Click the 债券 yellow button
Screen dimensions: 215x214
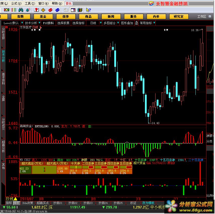[66, 16]
